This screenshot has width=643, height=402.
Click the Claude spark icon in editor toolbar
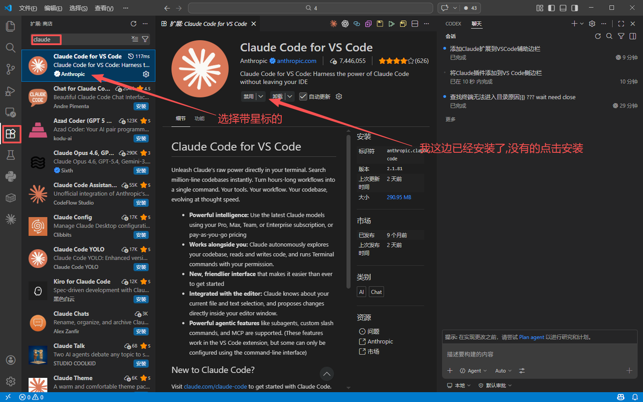pyautogui.click(x=334, y=24)
